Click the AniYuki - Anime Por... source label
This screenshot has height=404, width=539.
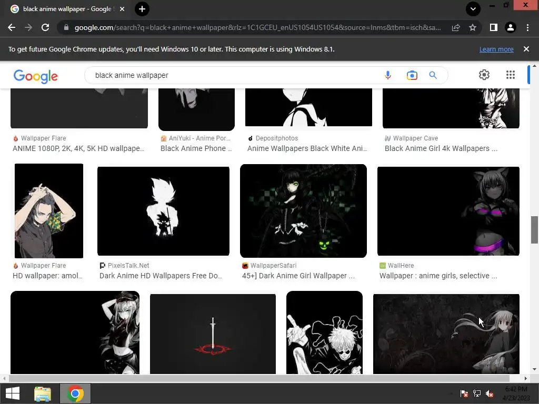199,138
